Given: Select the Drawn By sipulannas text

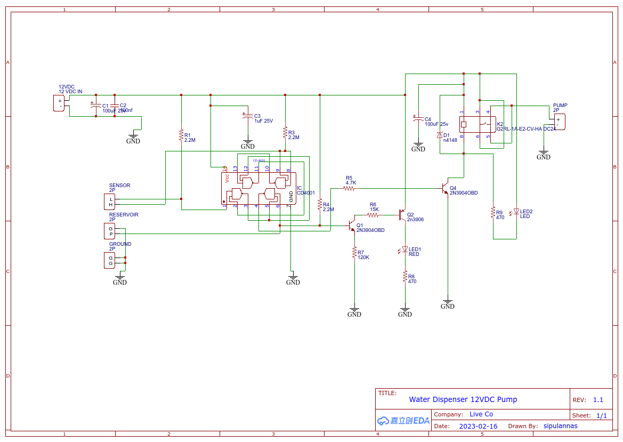Looking at the screenshot, I should [560, 426].
